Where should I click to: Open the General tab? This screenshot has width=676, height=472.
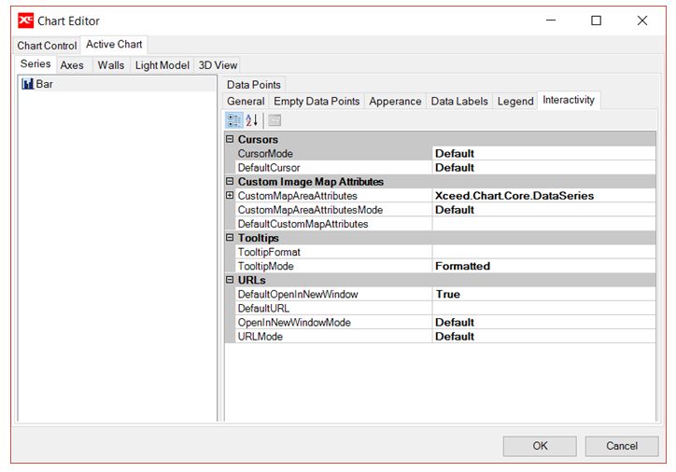point(246,101)
